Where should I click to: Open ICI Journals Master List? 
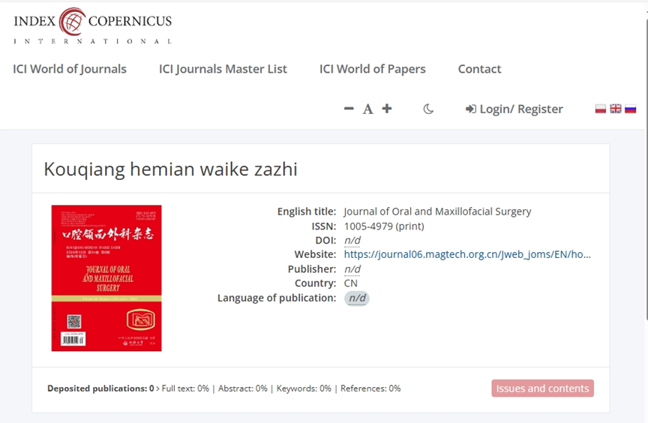click(223, 69)
